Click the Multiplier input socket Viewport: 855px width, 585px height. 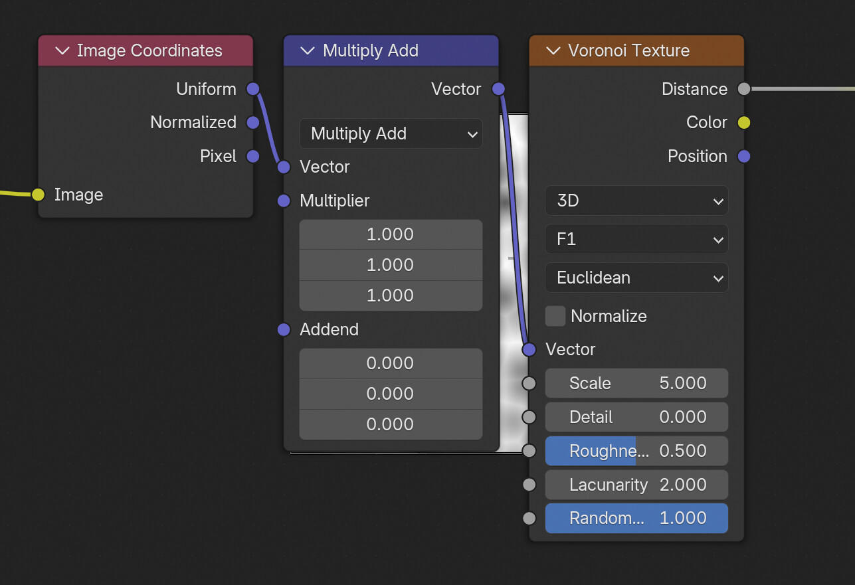(x=284, y=201)
